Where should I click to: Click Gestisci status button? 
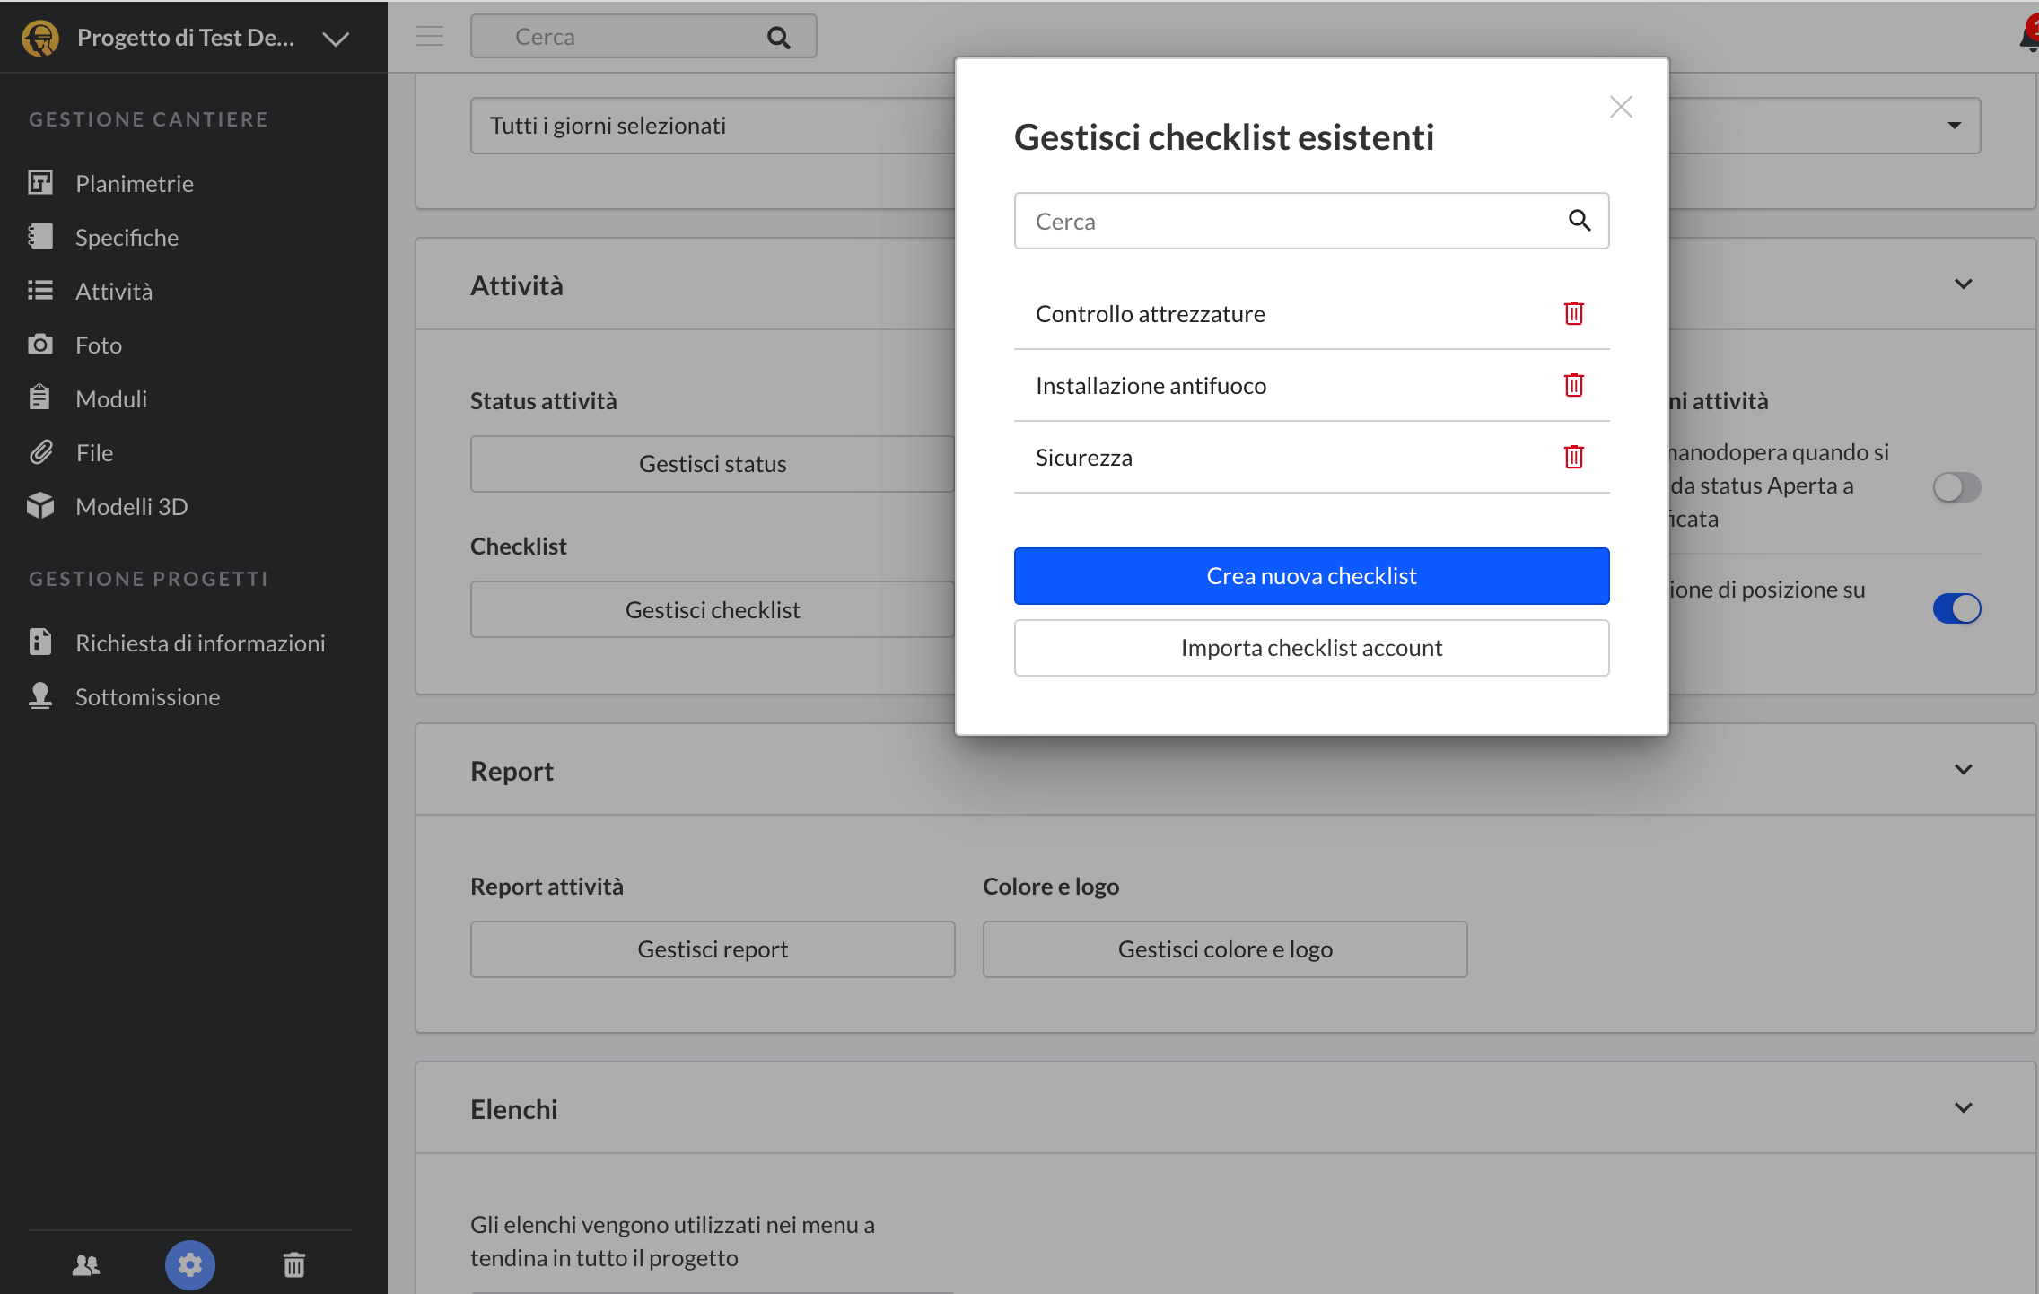pyautogui.click(x=713, y=464)
